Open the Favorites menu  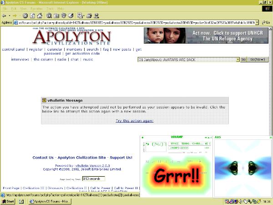point(35,9)
